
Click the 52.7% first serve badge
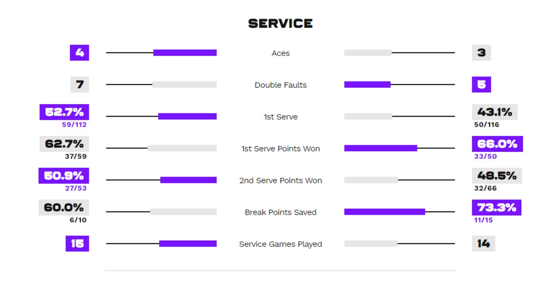(64, 112)
